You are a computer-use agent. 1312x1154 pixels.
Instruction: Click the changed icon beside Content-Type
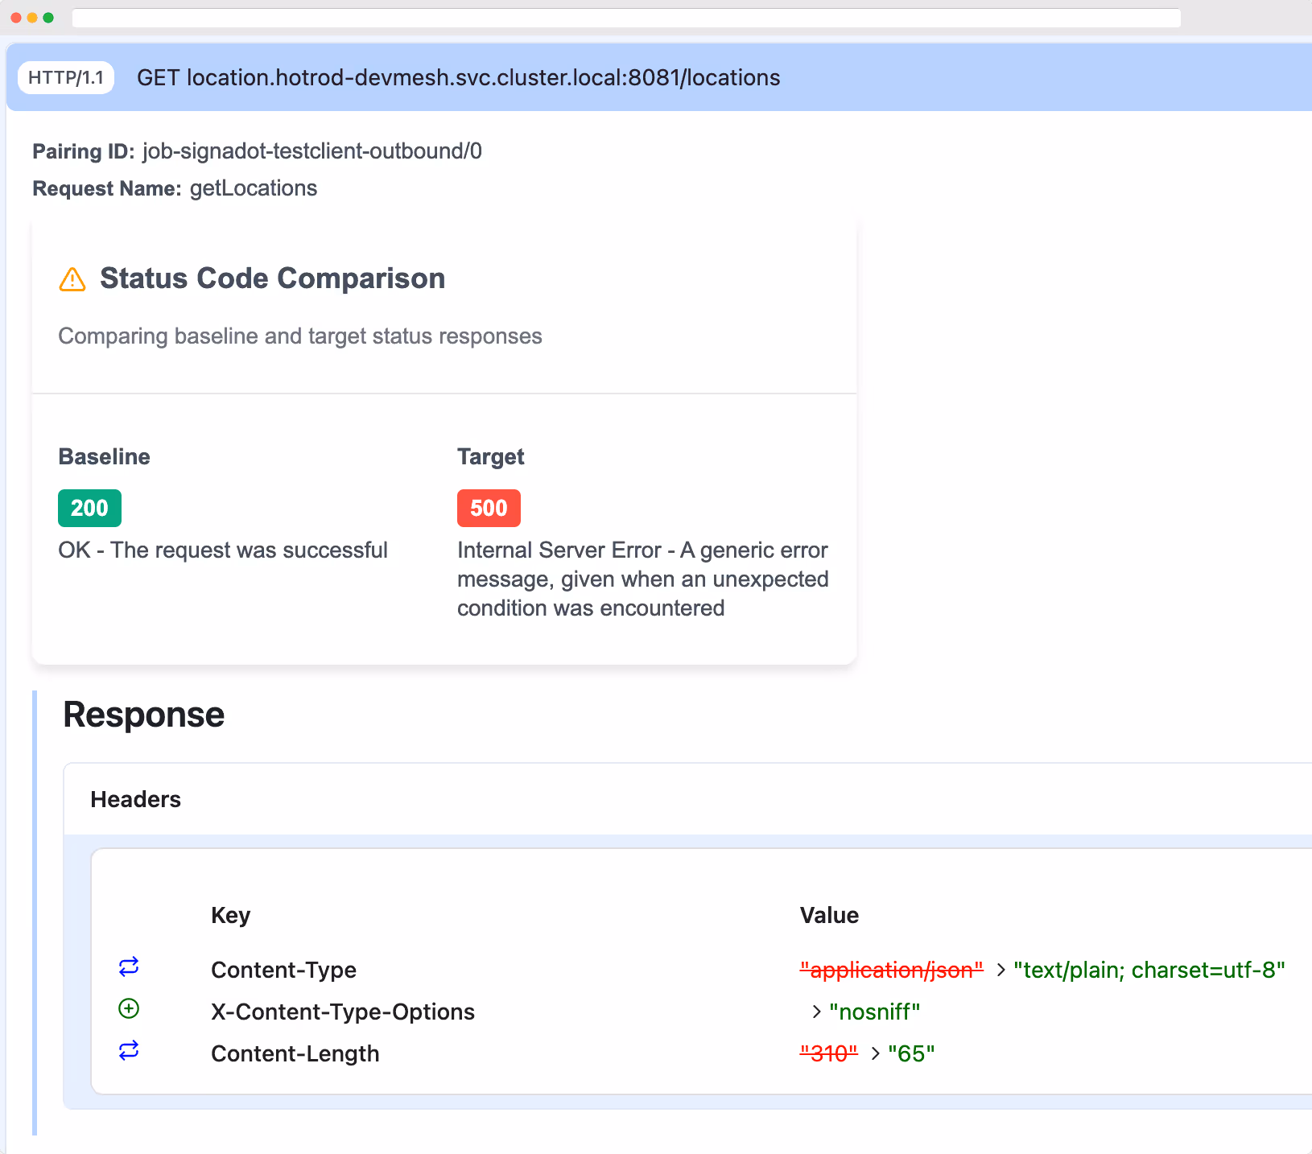pos(129,966)
